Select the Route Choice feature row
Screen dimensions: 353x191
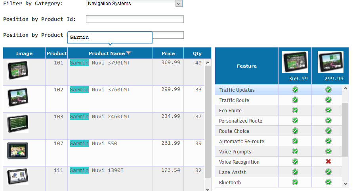coord(279,131)
